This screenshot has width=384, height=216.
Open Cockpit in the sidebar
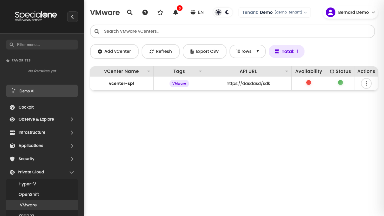point(42,107)
